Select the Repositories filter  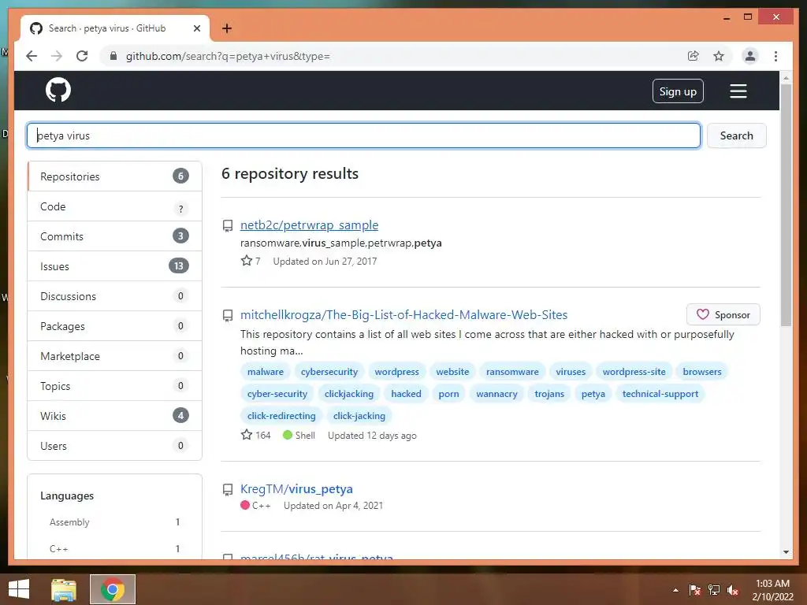pyautogui.click(x=114, y=176)
